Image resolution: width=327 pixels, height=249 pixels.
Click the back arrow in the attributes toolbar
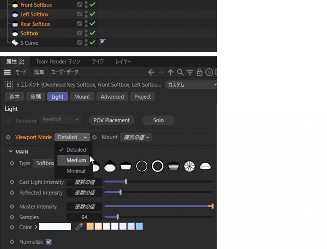pyautogui.click(x=151, y=72)
